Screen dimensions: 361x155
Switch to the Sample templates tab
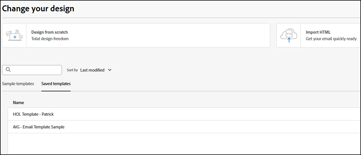18,84
